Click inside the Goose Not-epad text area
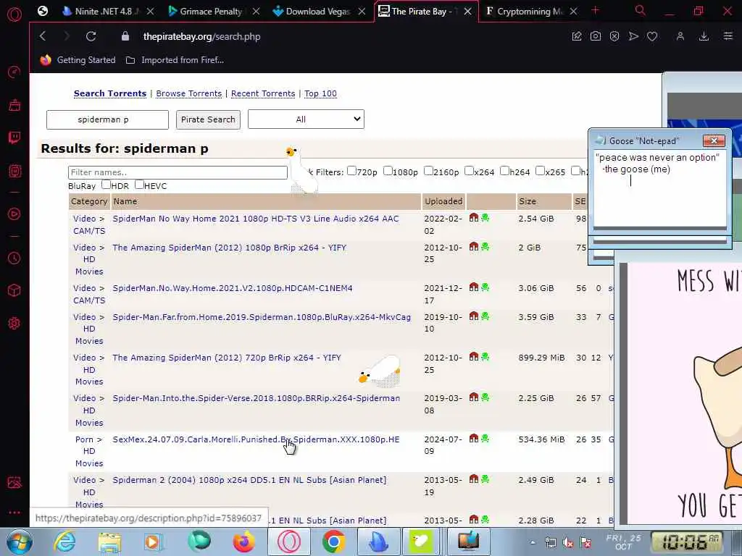Screen dimensions: 742x556 pos(659,189)
